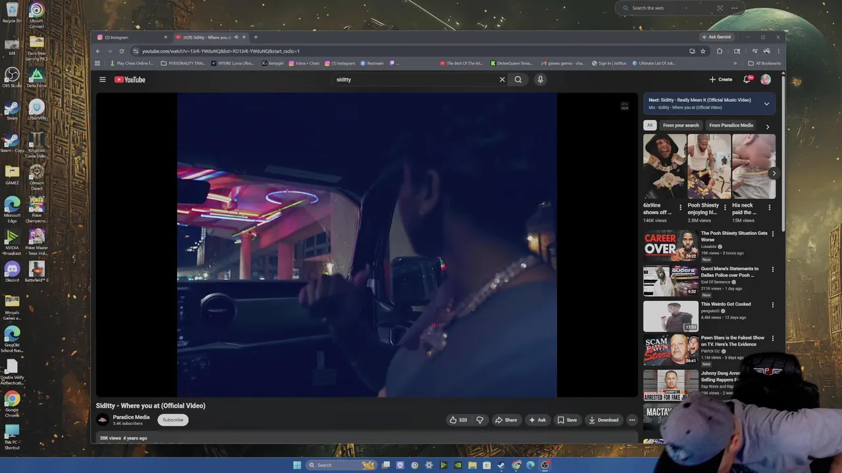The width and height of the screenshot is (842, 473).
Task: Open the YouTube account avatar menu
Action: pyautogui.click(x=766, y=79)
